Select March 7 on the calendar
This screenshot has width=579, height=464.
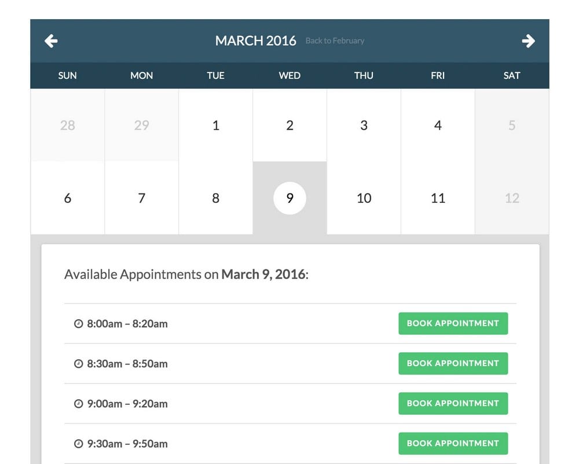coord(141,198)
